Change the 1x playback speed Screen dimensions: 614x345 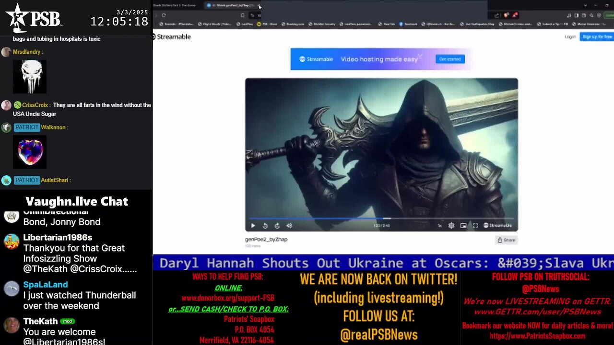click(x=440, y=226)
